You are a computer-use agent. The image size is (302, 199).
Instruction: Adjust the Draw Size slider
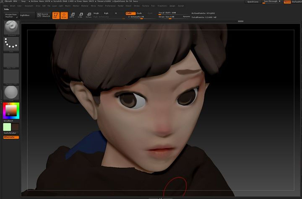coord(170,17)
